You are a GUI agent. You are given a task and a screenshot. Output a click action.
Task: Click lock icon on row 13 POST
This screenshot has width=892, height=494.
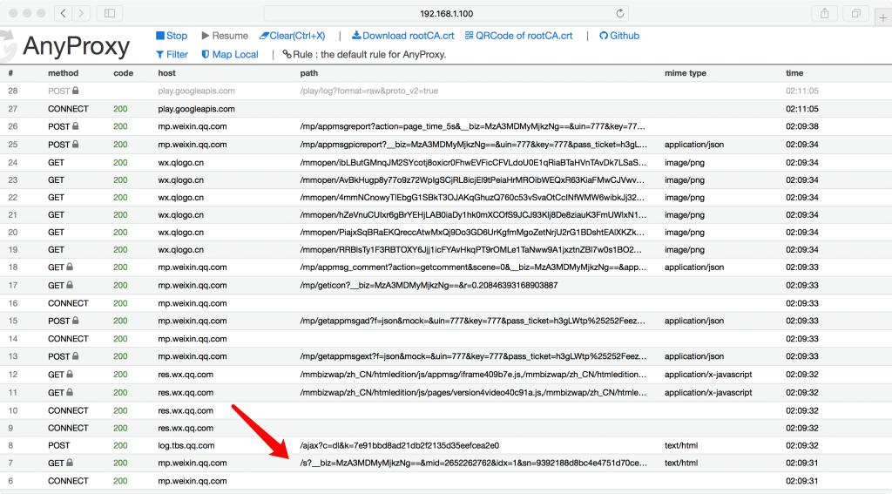click(75, 355)
